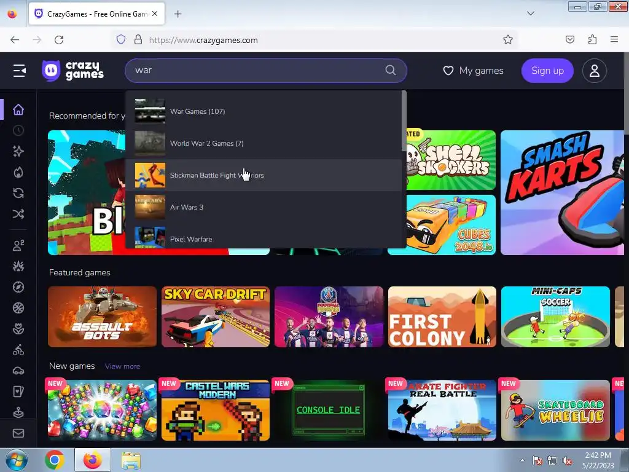This screenshot has width=629, height=472.
Task: Save to Pocket icon in toolbar
Action: tap(569, 40)
